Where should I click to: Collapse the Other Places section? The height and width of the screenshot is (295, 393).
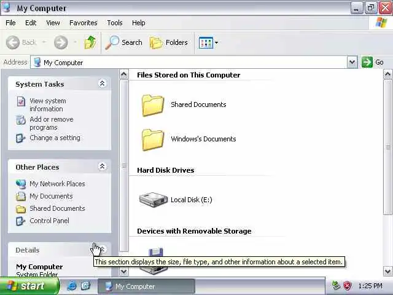pyautogui.click(x=102, y=167)
